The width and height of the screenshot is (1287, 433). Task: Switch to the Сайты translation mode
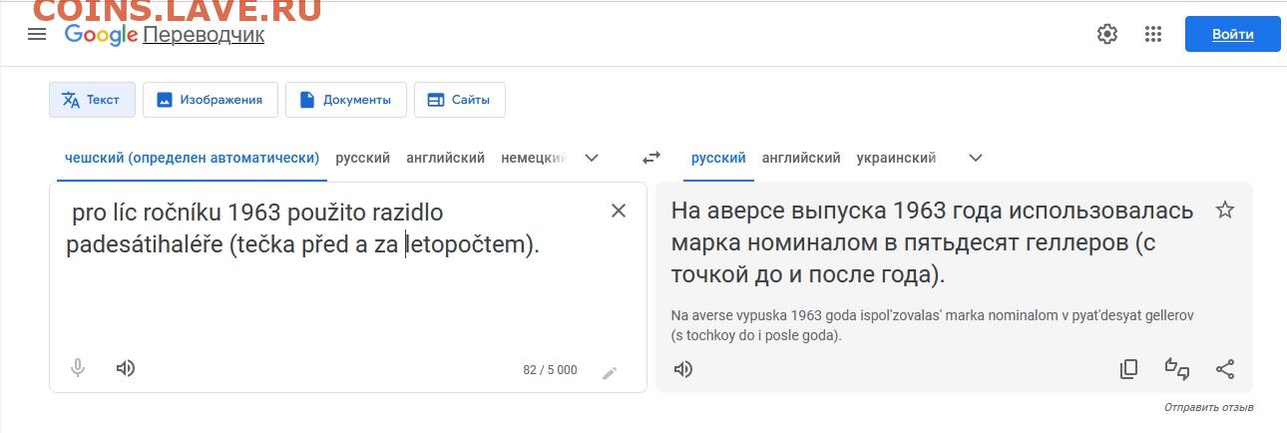click(459, 100)
